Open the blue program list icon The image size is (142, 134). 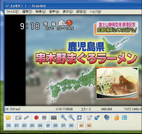pyautogui.click(x=125, y=118)
